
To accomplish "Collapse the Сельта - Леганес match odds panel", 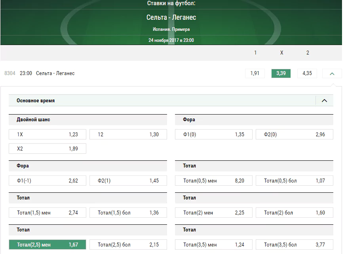I will (x=332, y=73).
